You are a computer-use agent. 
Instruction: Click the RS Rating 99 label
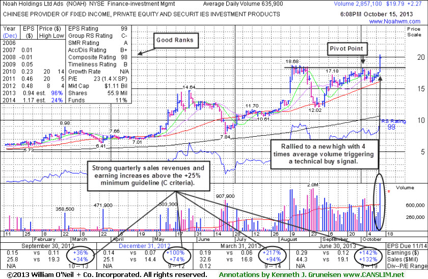(393, 124)
